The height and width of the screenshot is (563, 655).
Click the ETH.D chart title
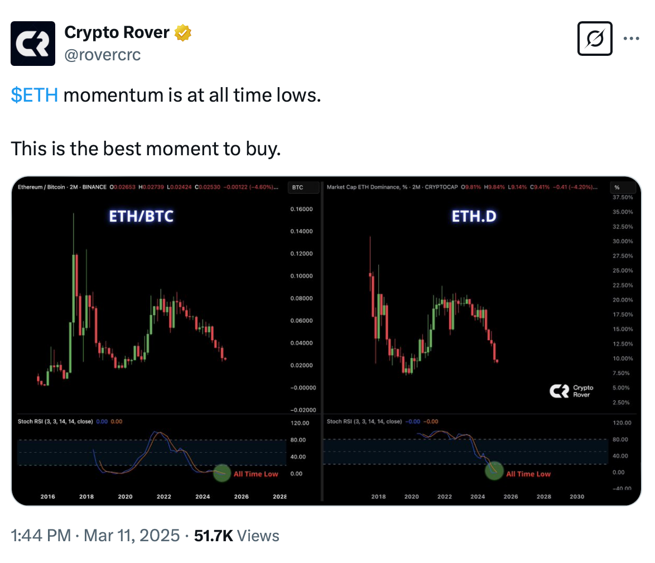[474, 216]
